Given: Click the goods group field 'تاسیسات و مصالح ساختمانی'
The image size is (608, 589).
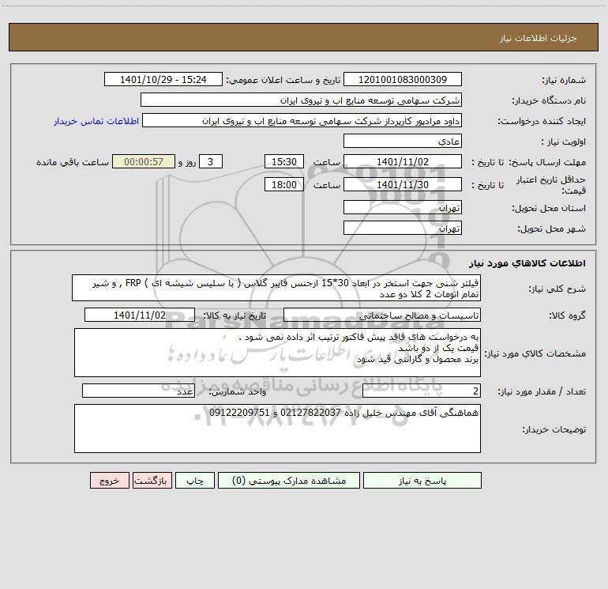Looking at the screenshot, I should (382, 315).
